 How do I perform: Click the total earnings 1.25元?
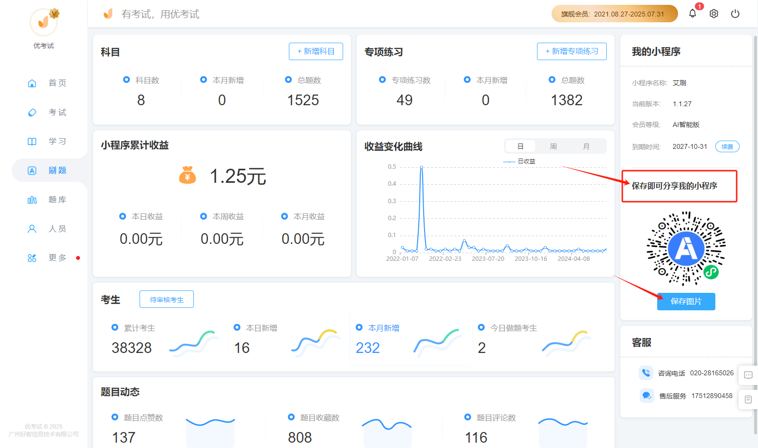[x=238, y=176]
